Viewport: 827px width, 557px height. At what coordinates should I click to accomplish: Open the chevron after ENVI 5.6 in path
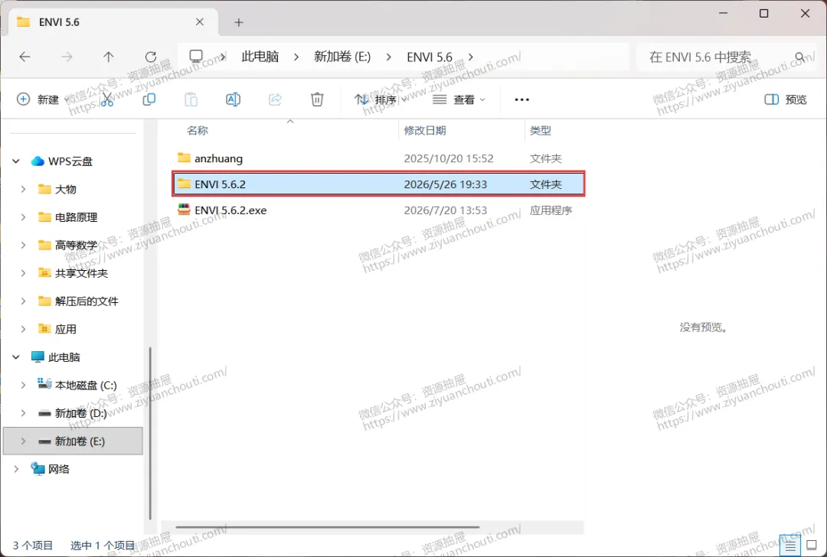471,57
